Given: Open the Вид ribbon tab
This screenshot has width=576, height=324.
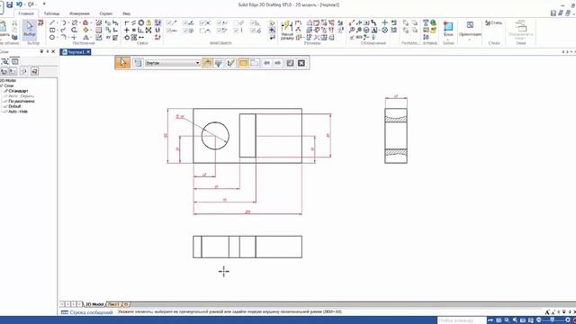Looking at the screenshot, I should click(x=127, y=13).
